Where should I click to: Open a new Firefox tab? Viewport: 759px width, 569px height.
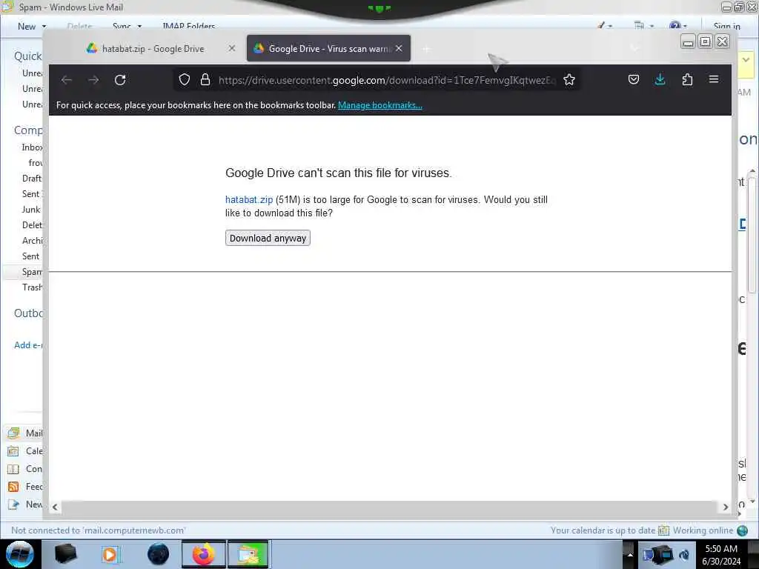(x=426, y=49)
